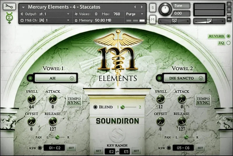The width and height of the screenshot is (233, 156).
Task: Click the Max voices 768 value
Action: [x=117, y=14]
